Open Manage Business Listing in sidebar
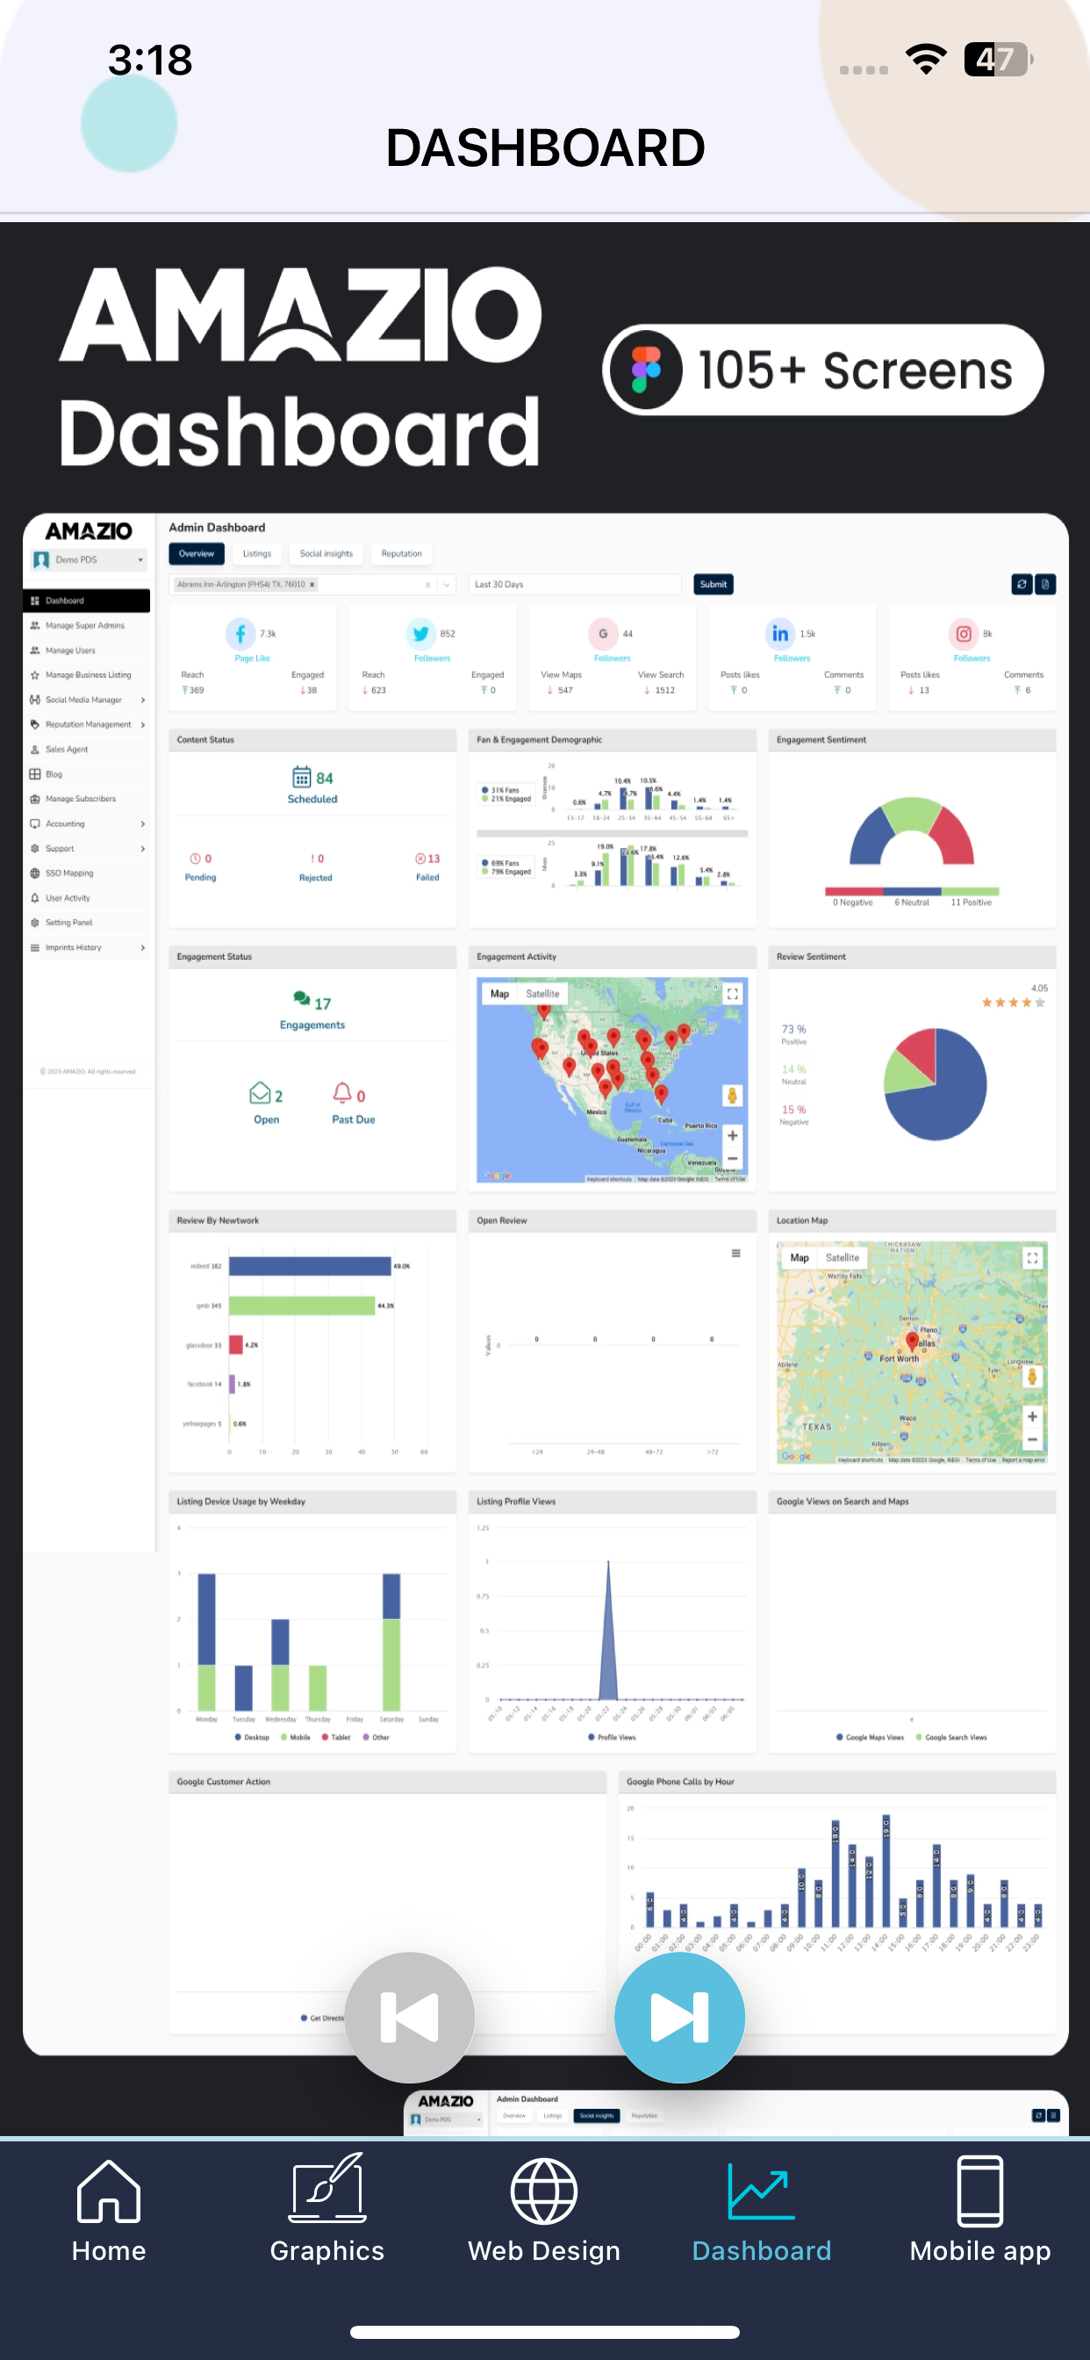The image size is (1090, 2360). (x=86, y=675)
